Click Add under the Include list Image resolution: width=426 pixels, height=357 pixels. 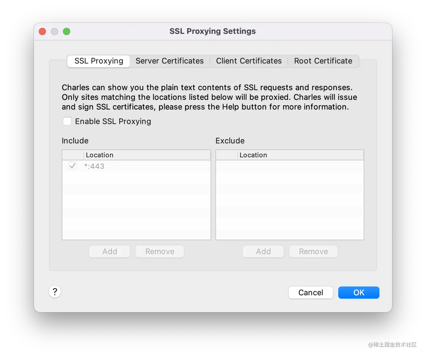point(110,251)
